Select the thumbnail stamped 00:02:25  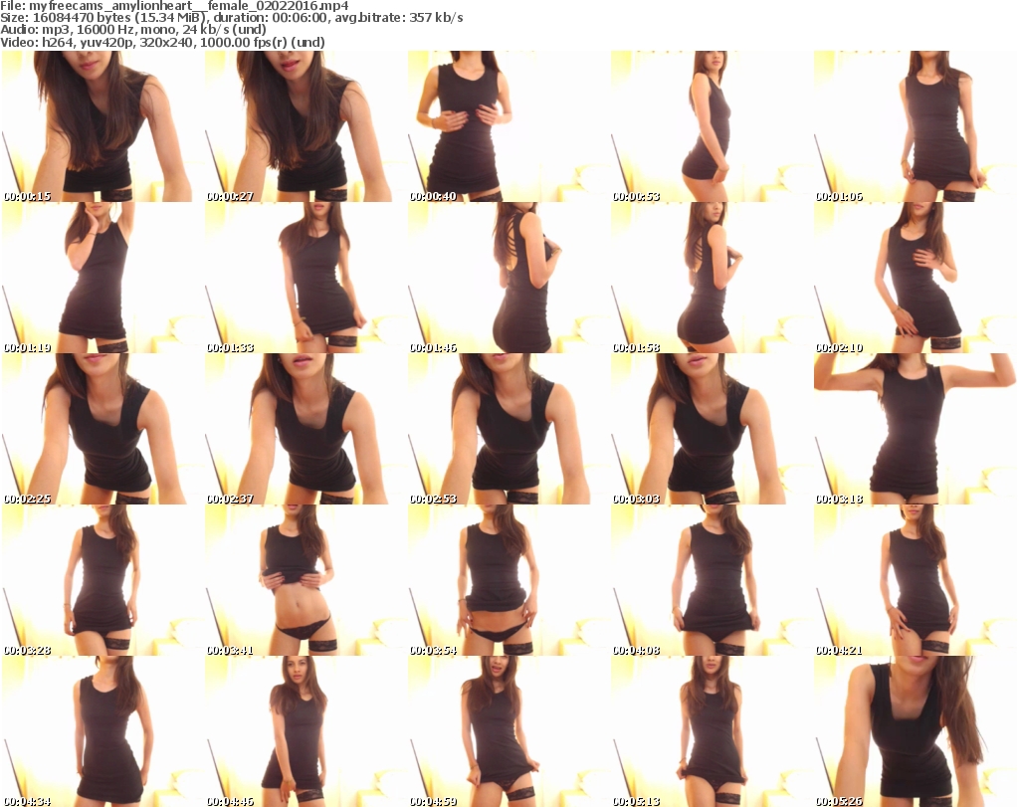click(102, 429)
